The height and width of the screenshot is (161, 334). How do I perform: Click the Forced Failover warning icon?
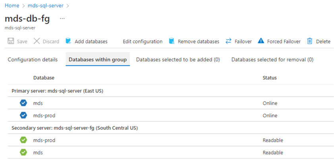coord(261,41)
